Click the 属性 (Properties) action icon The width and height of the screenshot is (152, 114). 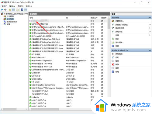(x=113, y=68)
